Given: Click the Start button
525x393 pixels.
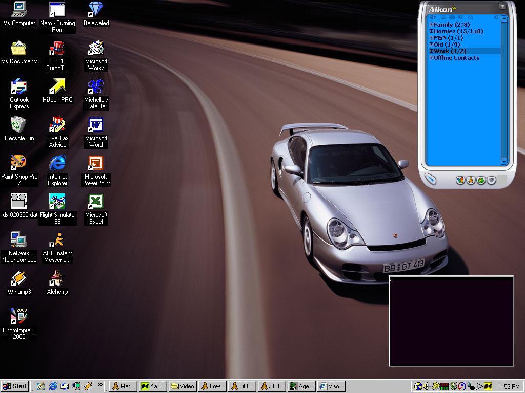Looking at the screenshot, I should (x=15, y=386).
